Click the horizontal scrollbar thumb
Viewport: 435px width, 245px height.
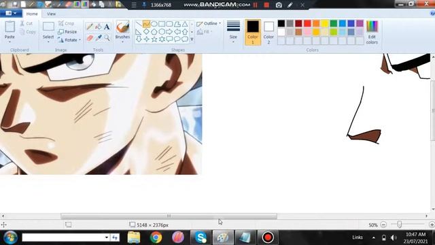coord(169,216)
